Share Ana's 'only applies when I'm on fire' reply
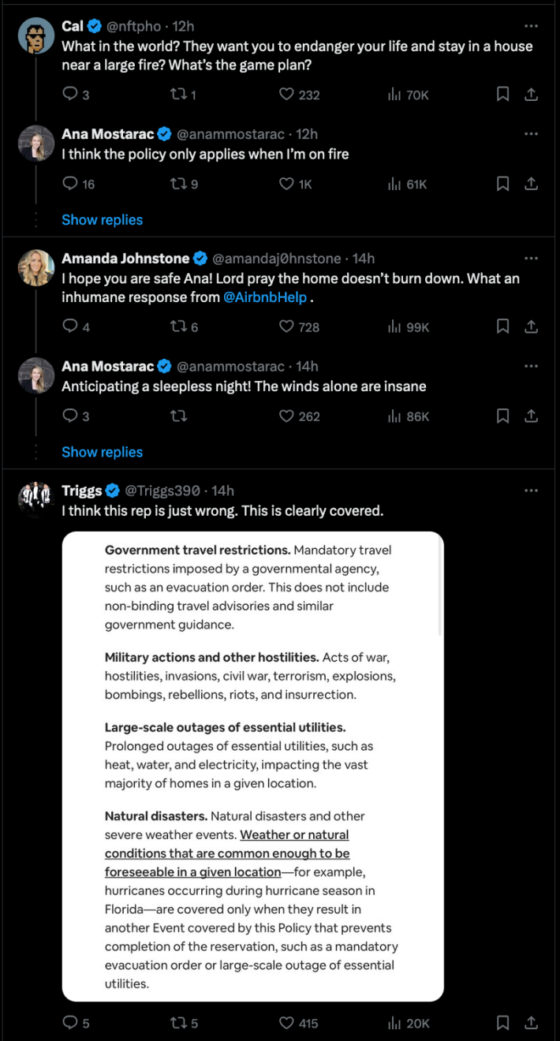This screenshot has height=1041, width=560. tap(531, 184)
